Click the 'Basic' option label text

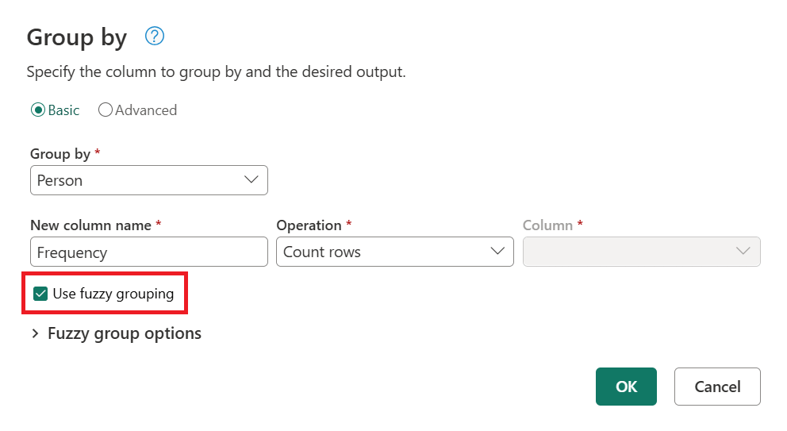[x=63, y=110]
